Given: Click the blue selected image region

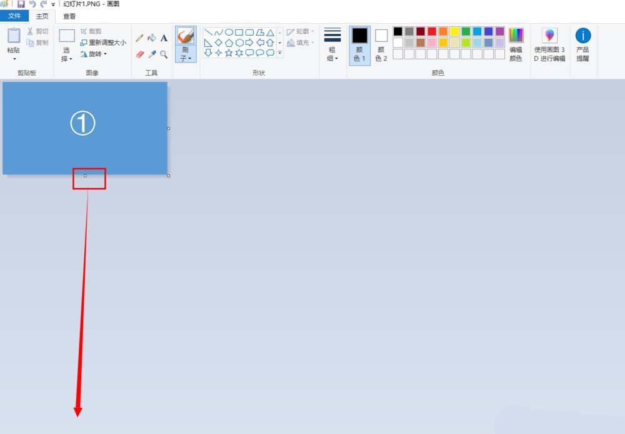Looking at the screenshot, I should (84, 128).
